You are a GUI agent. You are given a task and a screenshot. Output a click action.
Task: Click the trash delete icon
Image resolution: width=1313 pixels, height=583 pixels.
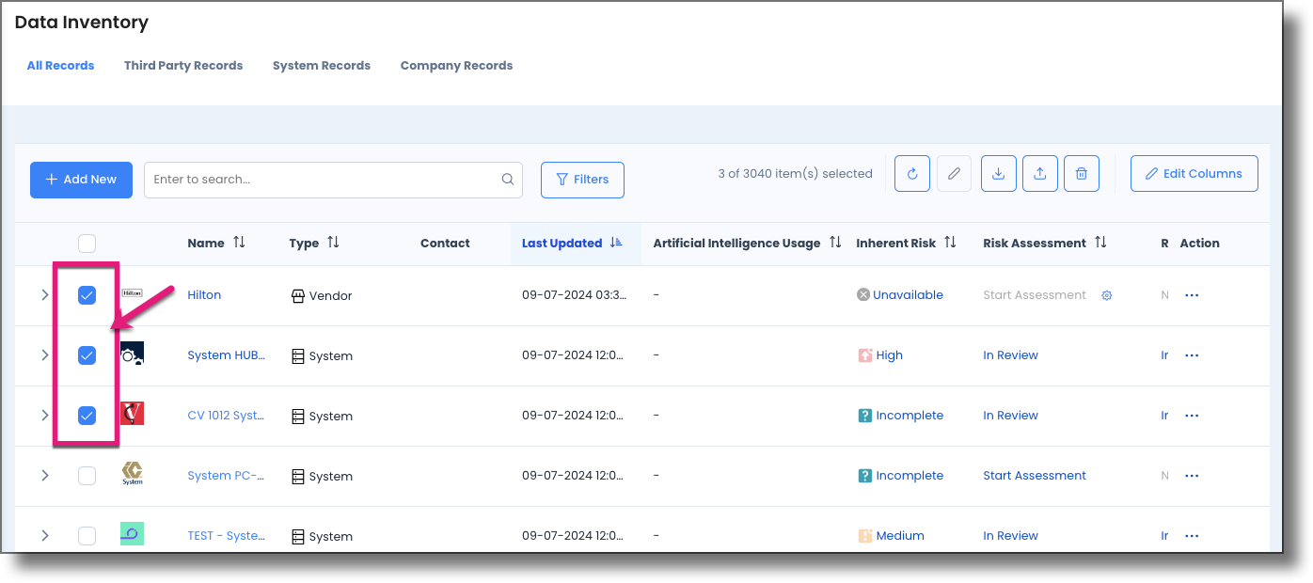pyautogui.click(x=1082, y=174)
